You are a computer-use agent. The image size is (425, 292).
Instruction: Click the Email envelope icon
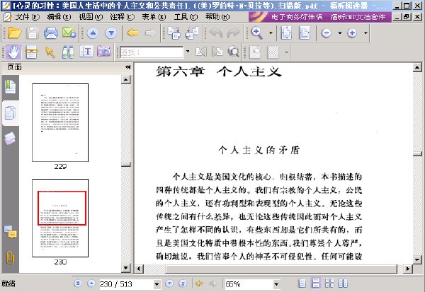69,33
